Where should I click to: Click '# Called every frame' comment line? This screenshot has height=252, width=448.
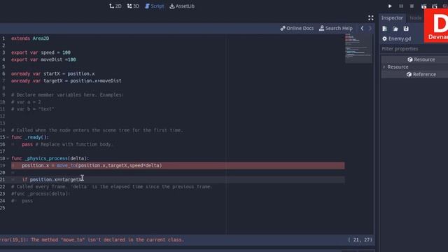[112, 187]
